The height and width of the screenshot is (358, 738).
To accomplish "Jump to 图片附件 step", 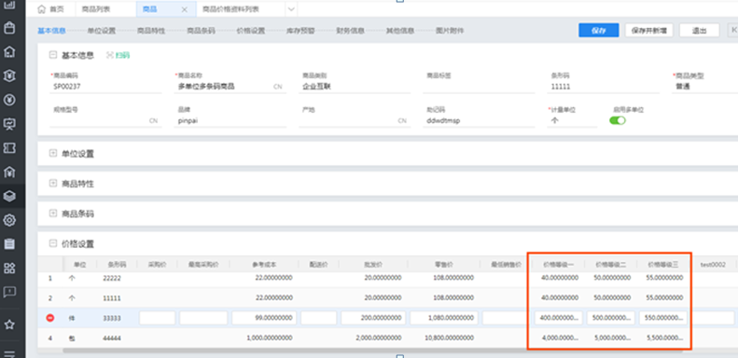I will click(450, 31).
